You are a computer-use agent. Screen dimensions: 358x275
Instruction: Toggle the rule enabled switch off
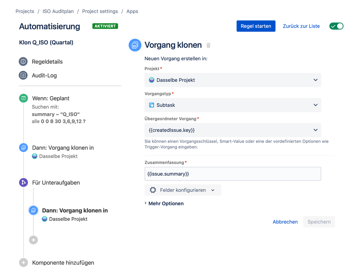(336, 26)
